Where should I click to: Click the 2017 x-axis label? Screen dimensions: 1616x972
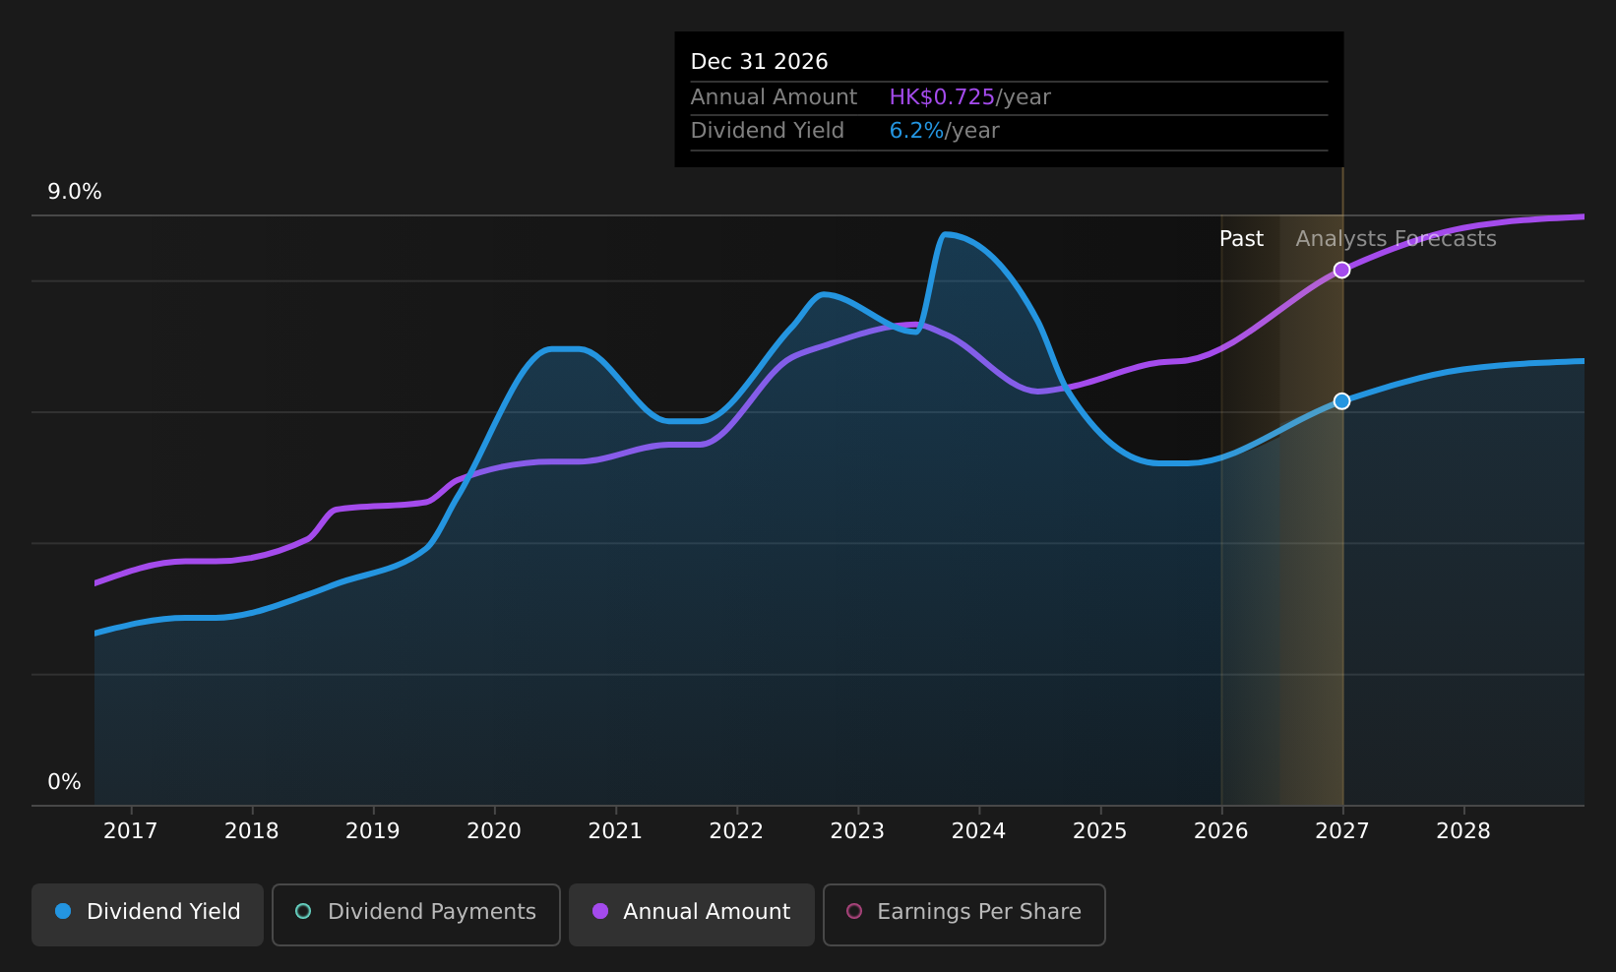(x=131, y=831)
